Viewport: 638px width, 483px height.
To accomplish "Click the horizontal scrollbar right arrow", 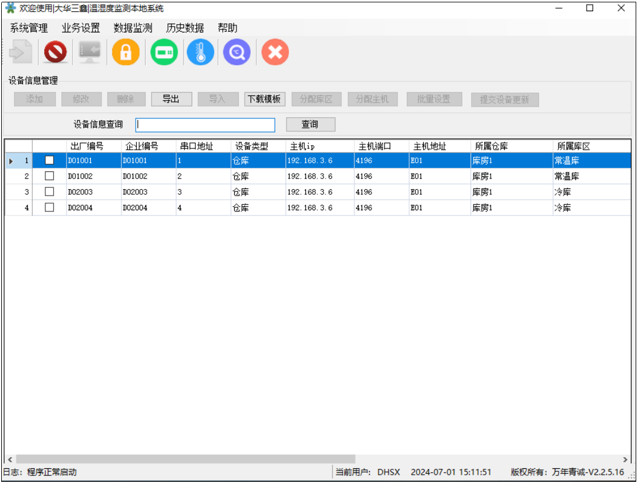I will [x=626, y=459].
